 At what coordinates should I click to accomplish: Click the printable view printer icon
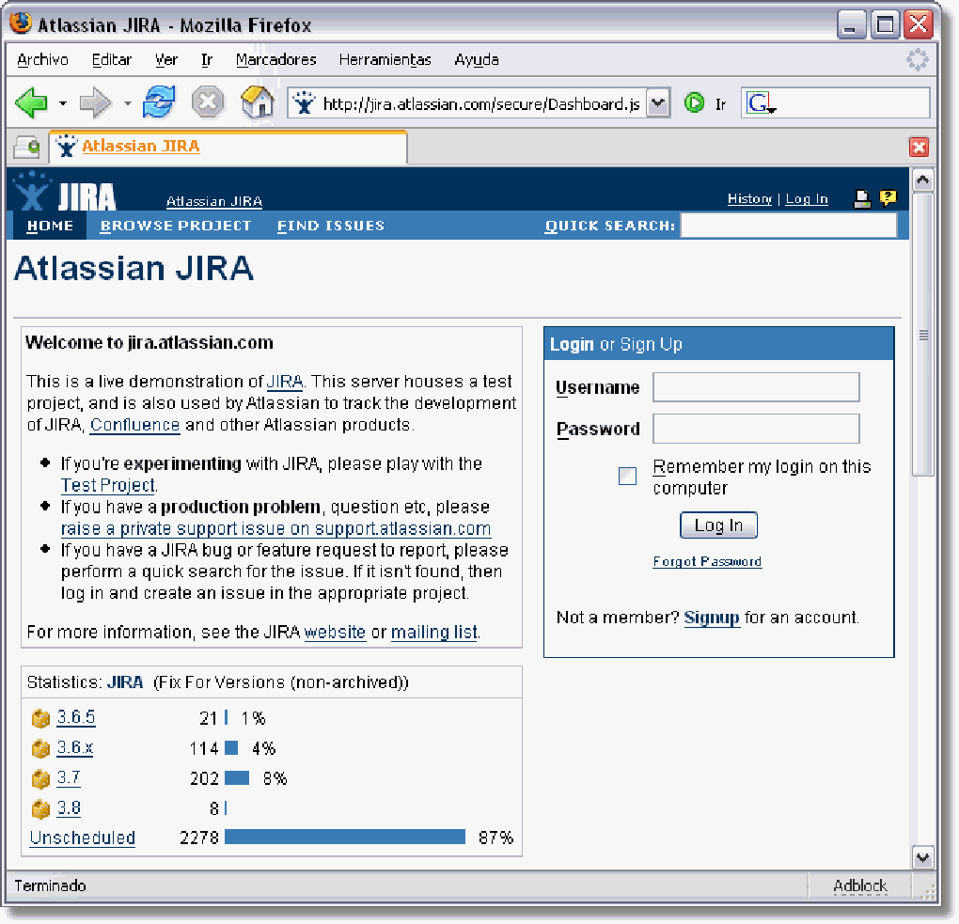(x=862, y=198)
